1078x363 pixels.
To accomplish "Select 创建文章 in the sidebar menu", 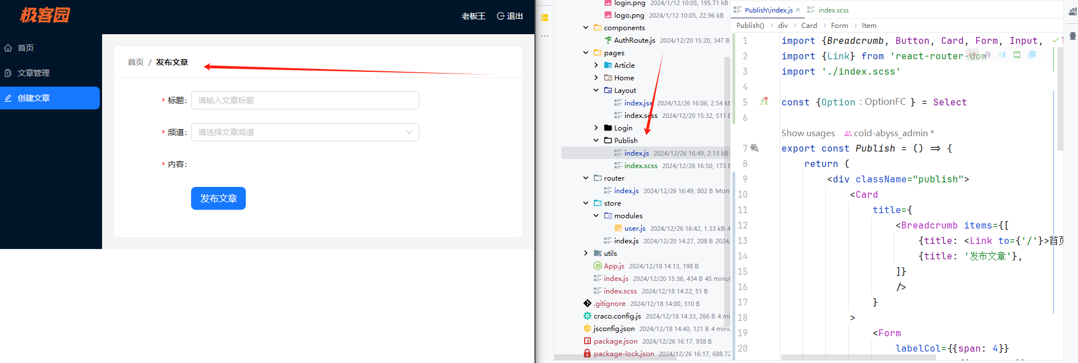I will 50,98.
